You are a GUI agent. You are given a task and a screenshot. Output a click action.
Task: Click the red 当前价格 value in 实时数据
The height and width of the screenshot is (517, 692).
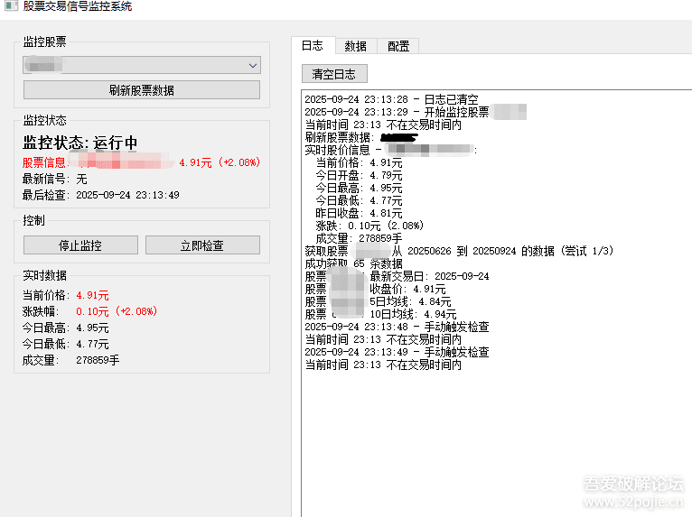click(x=92, y=295)
